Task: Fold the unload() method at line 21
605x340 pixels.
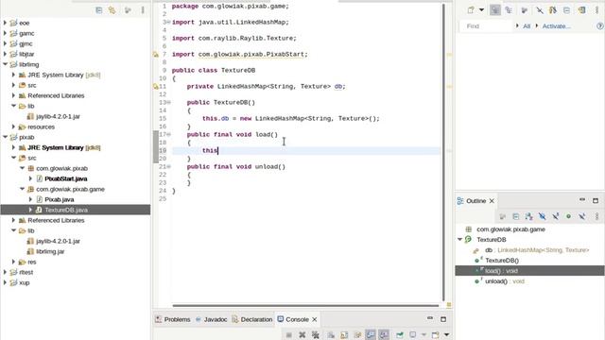Action: (168, 166)
